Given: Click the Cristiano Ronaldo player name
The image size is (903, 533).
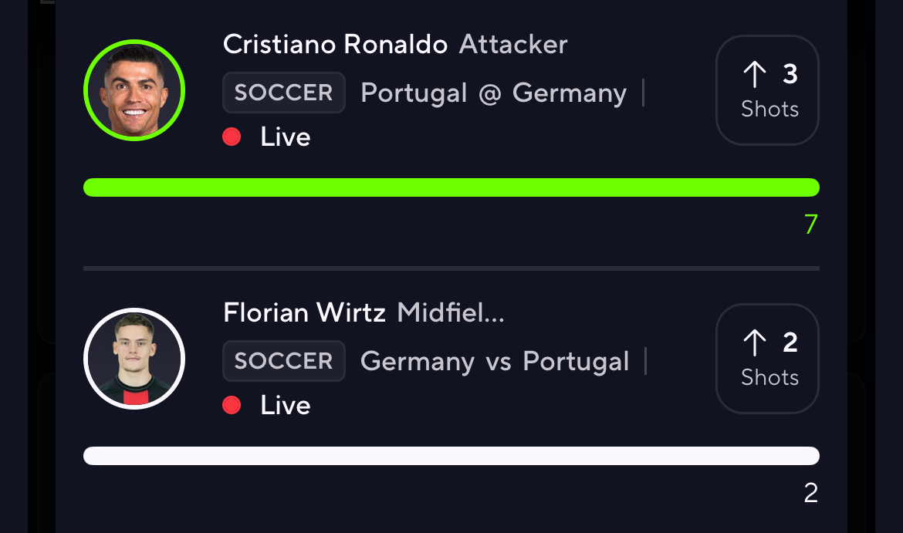Looking at the screenshot, I should (335, 45).
